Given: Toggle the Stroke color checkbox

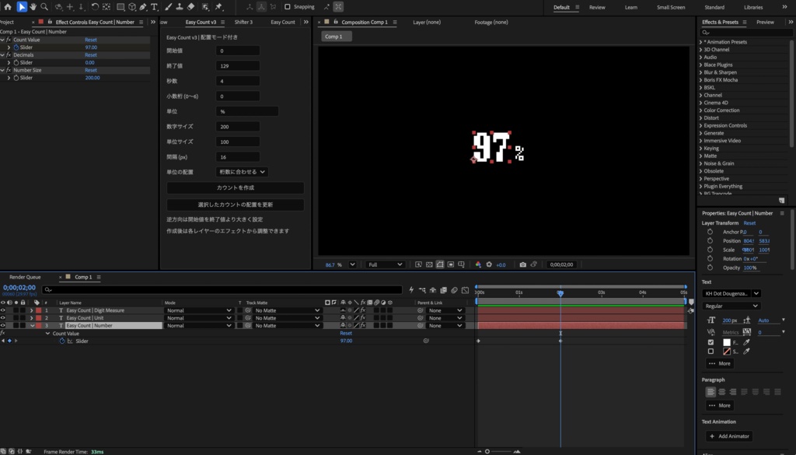Looking at the screenshot, I should pos(710,351).
